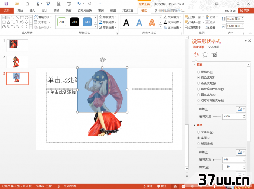Switch to the Slide Show (幻灯片放映) tab
The width and height of the screenshot is (254, 189).
pyautogui.click(x=85, y=10)
